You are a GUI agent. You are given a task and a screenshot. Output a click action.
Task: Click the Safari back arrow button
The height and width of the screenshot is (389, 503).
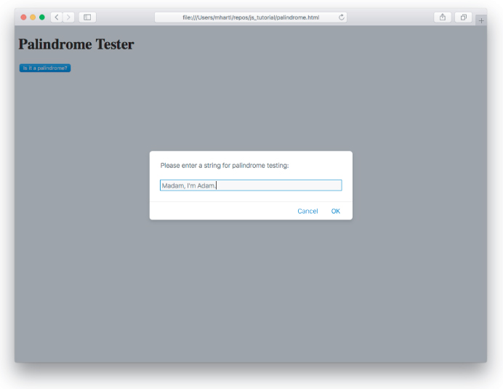pyautogui.click(x=57, y=17)
